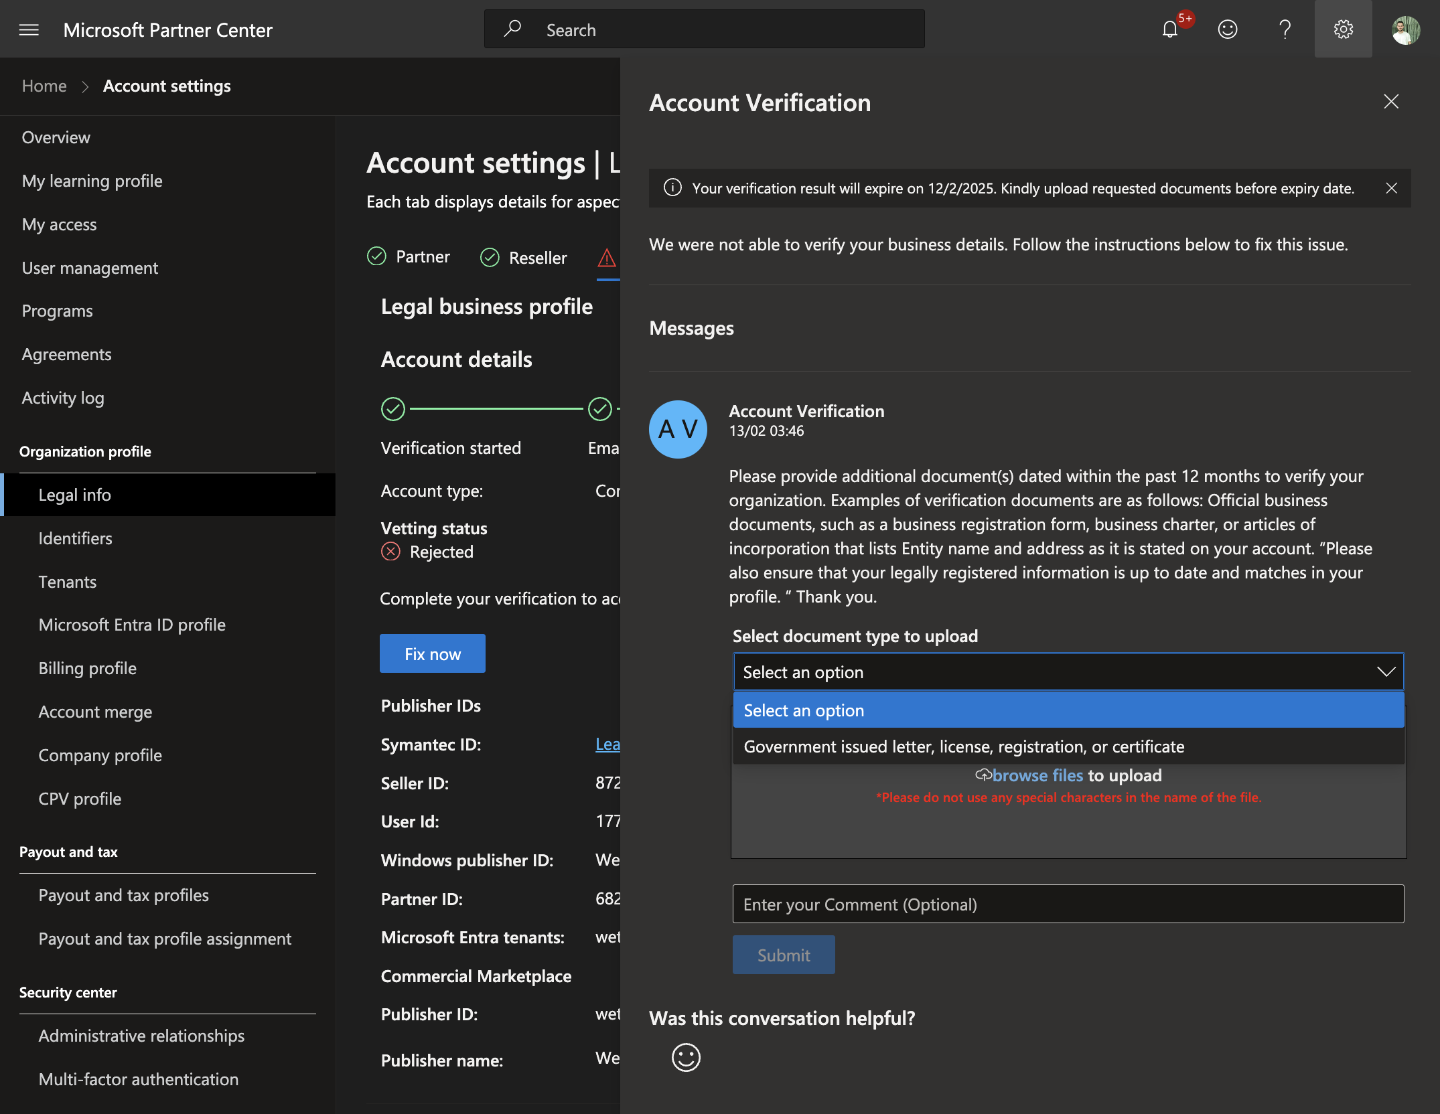Open Billing profile
The width and height of the screenshot is (1440, 1114).
coord(88,668)
